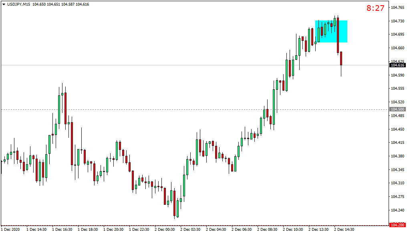Click the 2 Dec 00:30 time label
The image size is (407, 234).
tap(165, 230)
